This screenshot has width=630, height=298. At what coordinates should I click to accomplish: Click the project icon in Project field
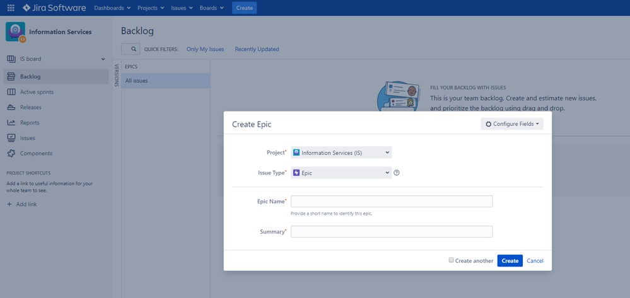click(296, 152)
